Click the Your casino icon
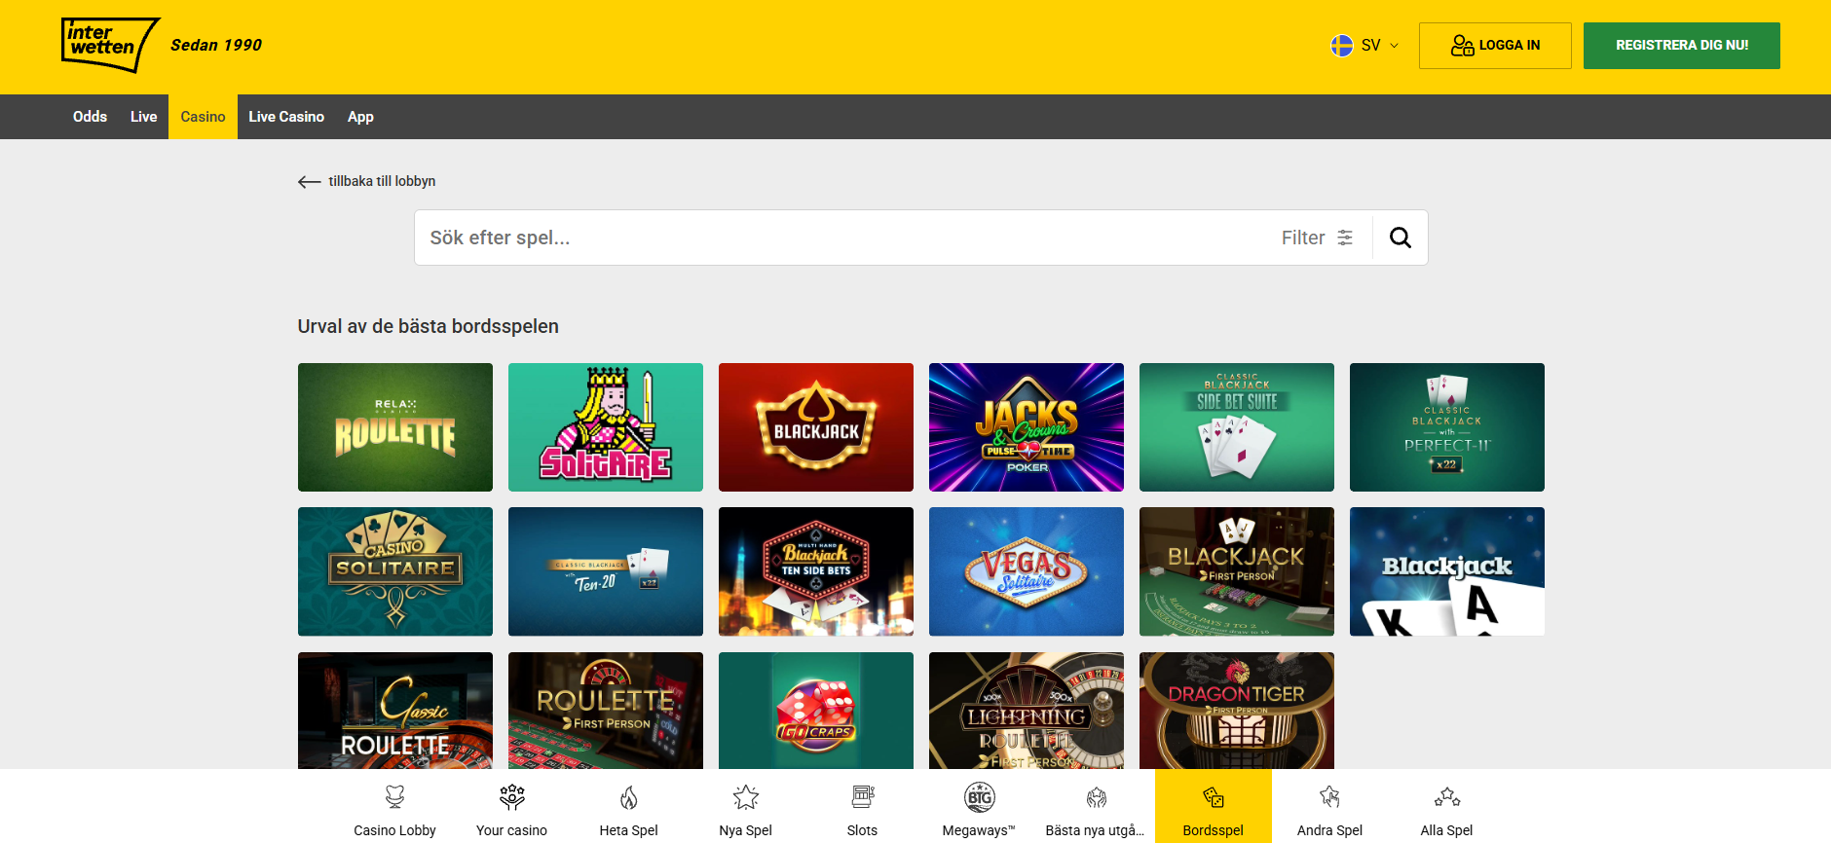This screenshot has height=843, width=1831. [x=511, y=797]
